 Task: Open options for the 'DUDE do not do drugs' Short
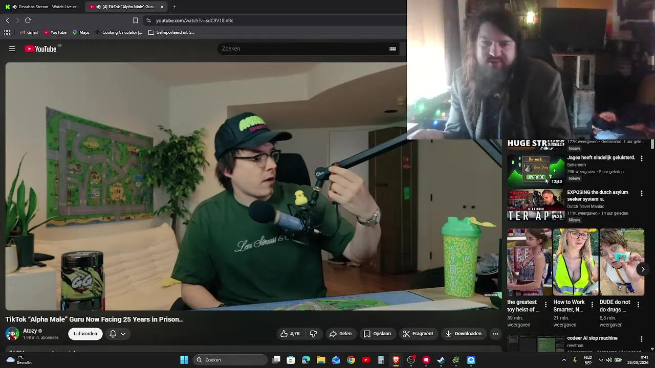click(x=638, y=305)
